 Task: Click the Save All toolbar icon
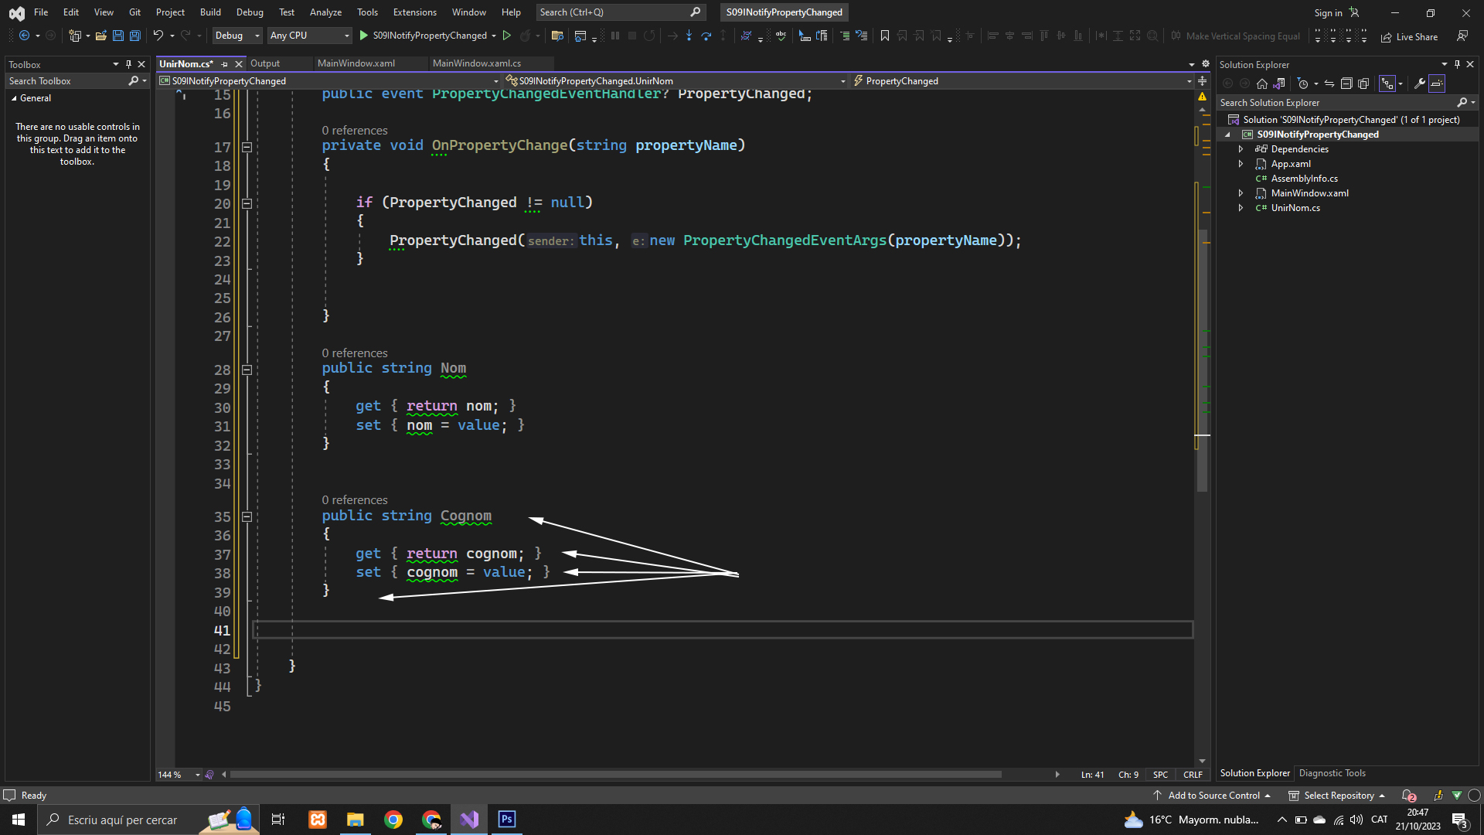[135, 36]
